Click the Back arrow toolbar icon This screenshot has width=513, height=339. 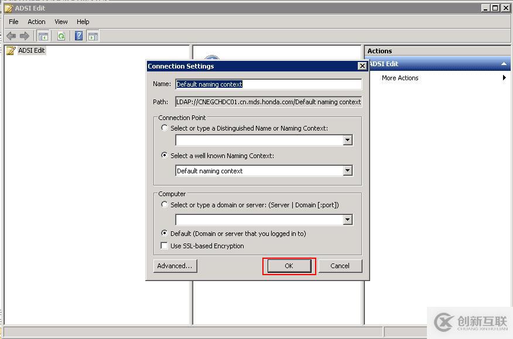(11, 36)
